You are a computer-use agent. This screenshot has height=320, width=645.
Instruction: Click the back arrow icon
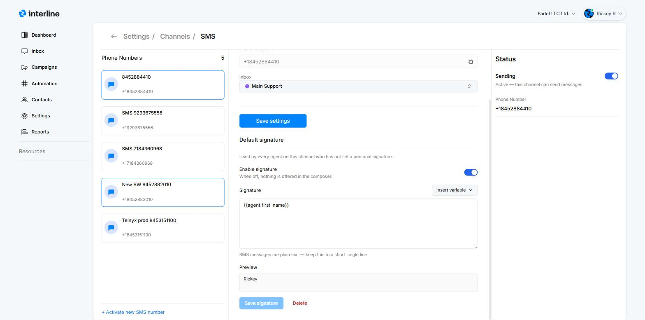114,36
